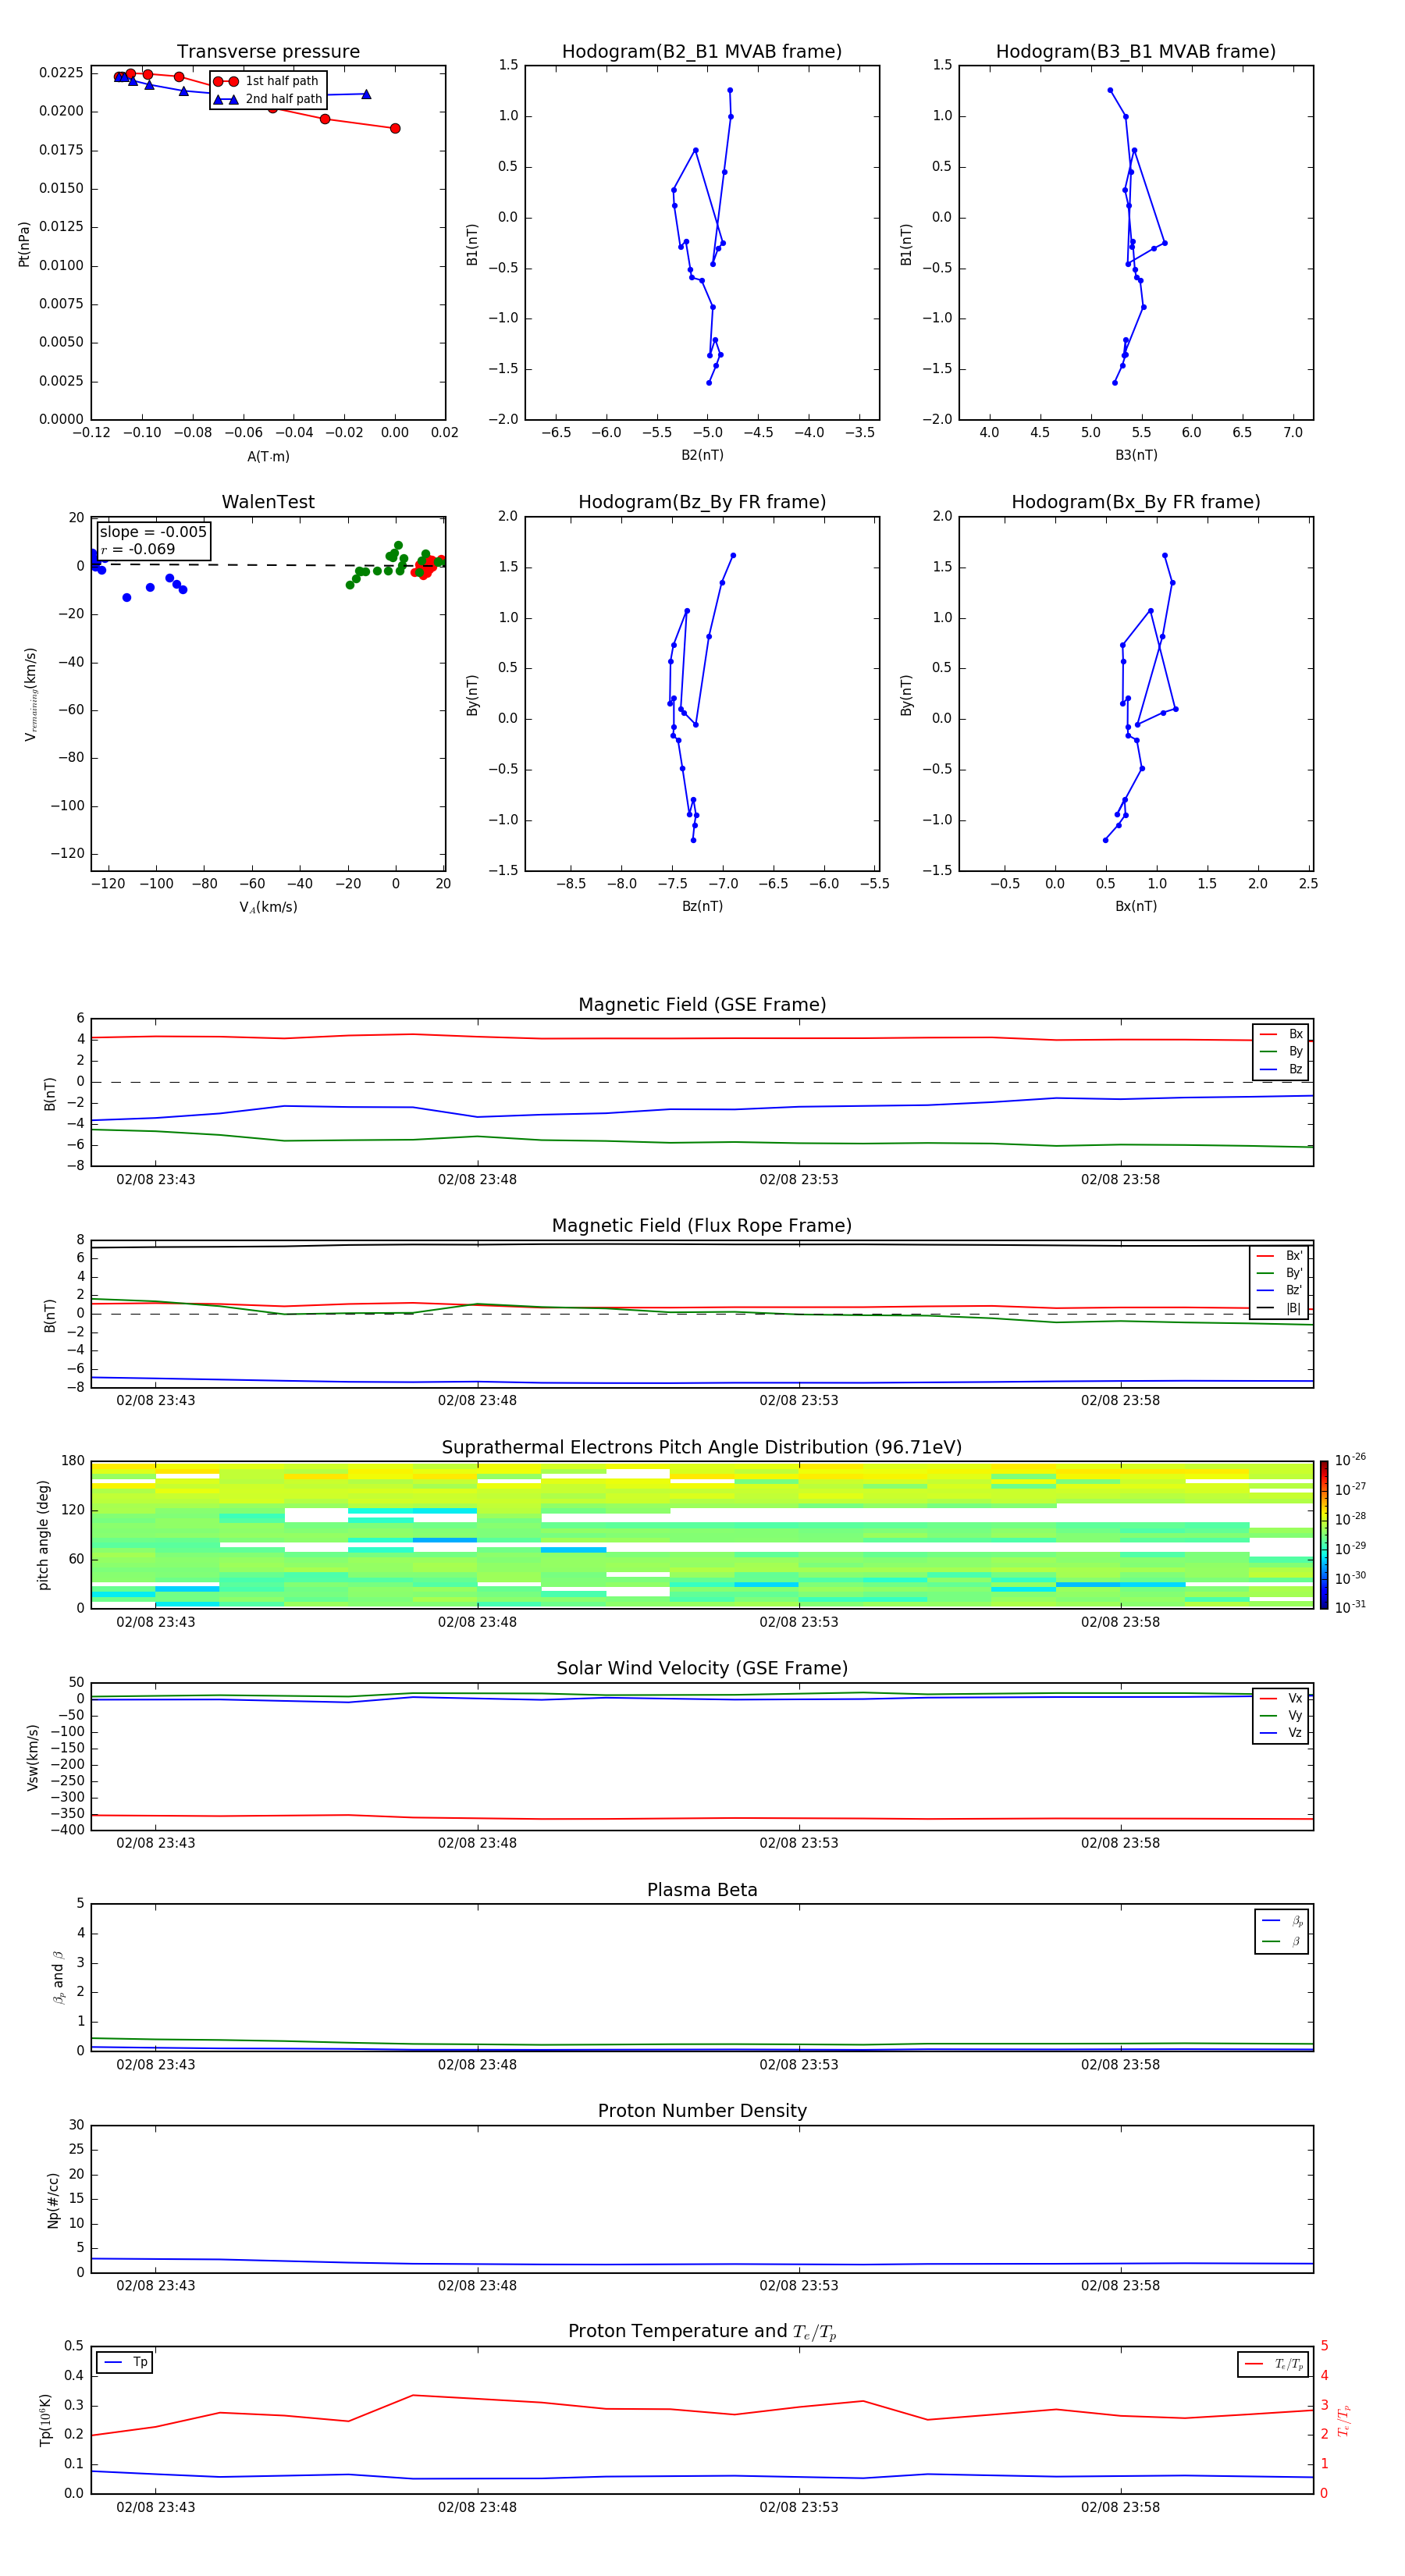The width and height of the screenshot is (1405, 2576).
Task: Click the "B2(nT)" x-axis label
Action: tap(702, 455)
